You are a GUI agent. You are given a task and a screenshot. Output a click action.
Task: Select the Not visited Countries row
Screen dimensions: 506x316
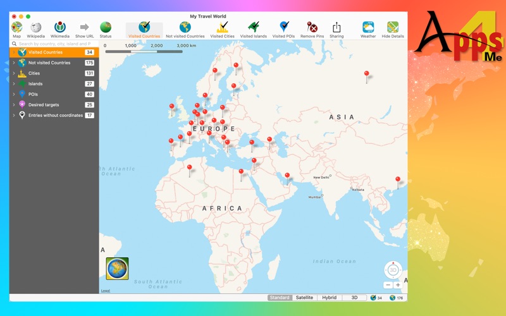pos(54,63)
